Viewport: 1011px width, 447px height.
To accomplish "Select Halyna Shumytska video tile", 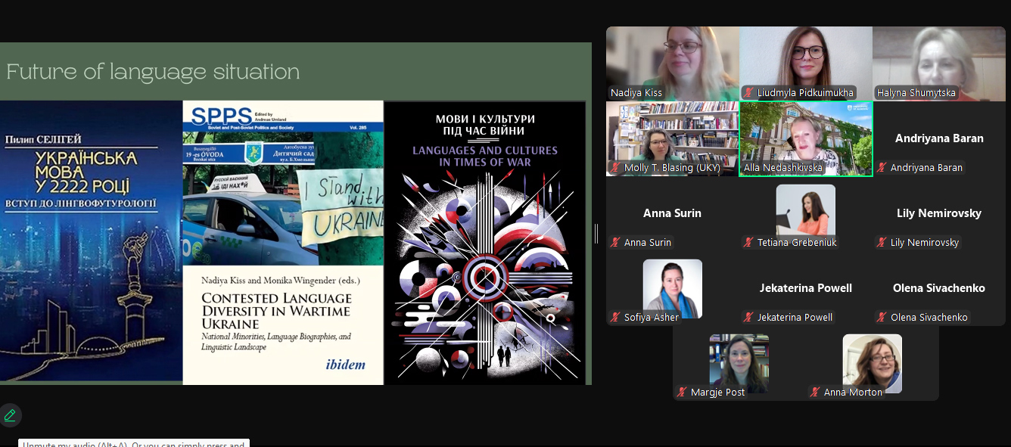I will point(939,64).
